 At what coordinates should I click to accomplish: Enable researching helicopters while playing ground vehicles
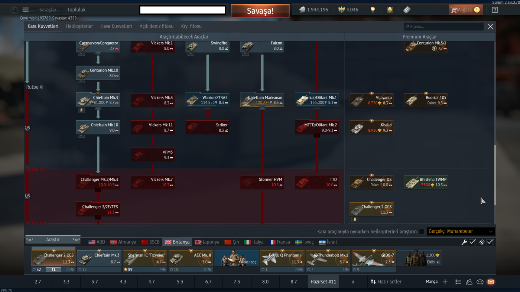tap(422, 232)
